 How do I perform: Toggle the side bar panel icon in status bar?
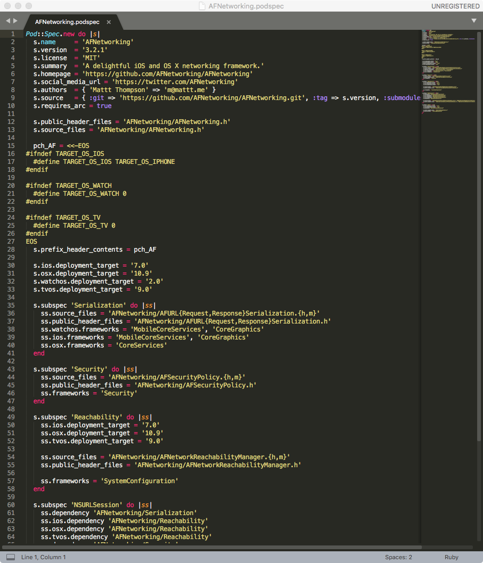point(11,557)
